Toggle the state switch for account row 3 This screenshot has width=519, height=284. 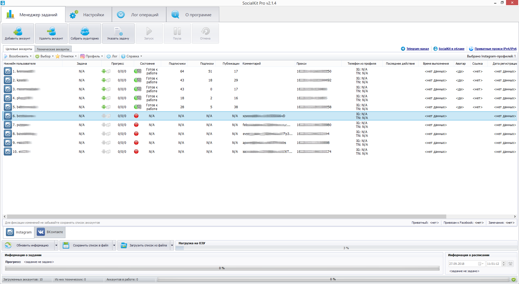(138, 89)
